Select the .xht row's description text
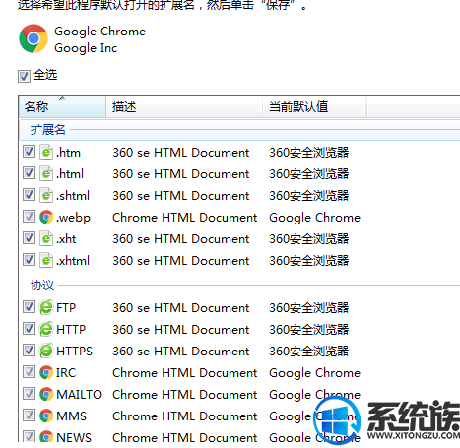Viewport: 460px width, 448px height. point(180,239)
